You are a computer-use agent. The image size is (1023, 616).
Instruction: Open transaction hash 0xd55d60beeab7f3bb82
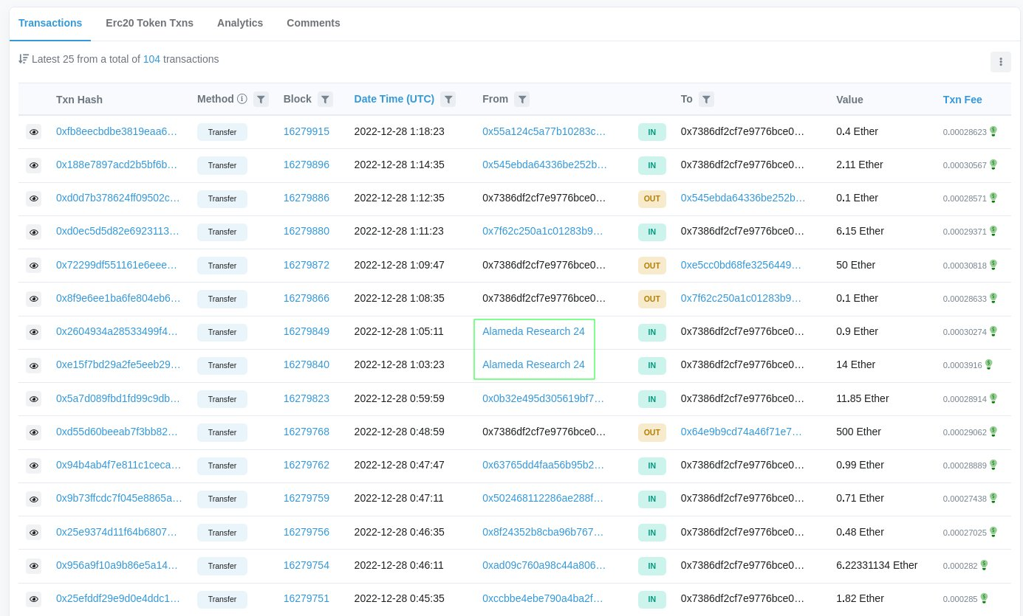117,432
